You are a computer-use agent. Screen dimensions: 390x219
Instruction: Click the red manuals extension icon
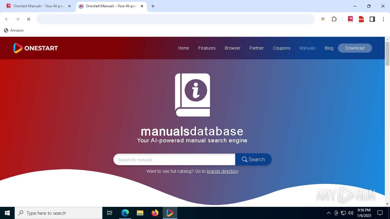tap(350, 19)
